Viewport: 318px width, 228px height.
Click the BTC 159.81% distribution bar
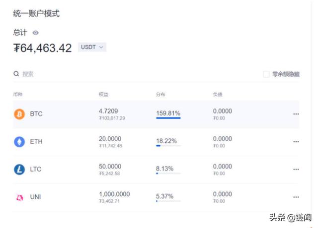[168, 118]
